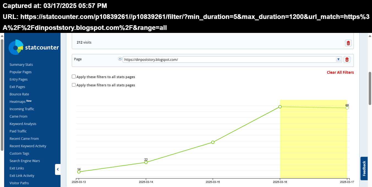The image size is (372, 187).
Task: Enable the first 'Apply these filters' checkbox
Action: coord(74,77)
